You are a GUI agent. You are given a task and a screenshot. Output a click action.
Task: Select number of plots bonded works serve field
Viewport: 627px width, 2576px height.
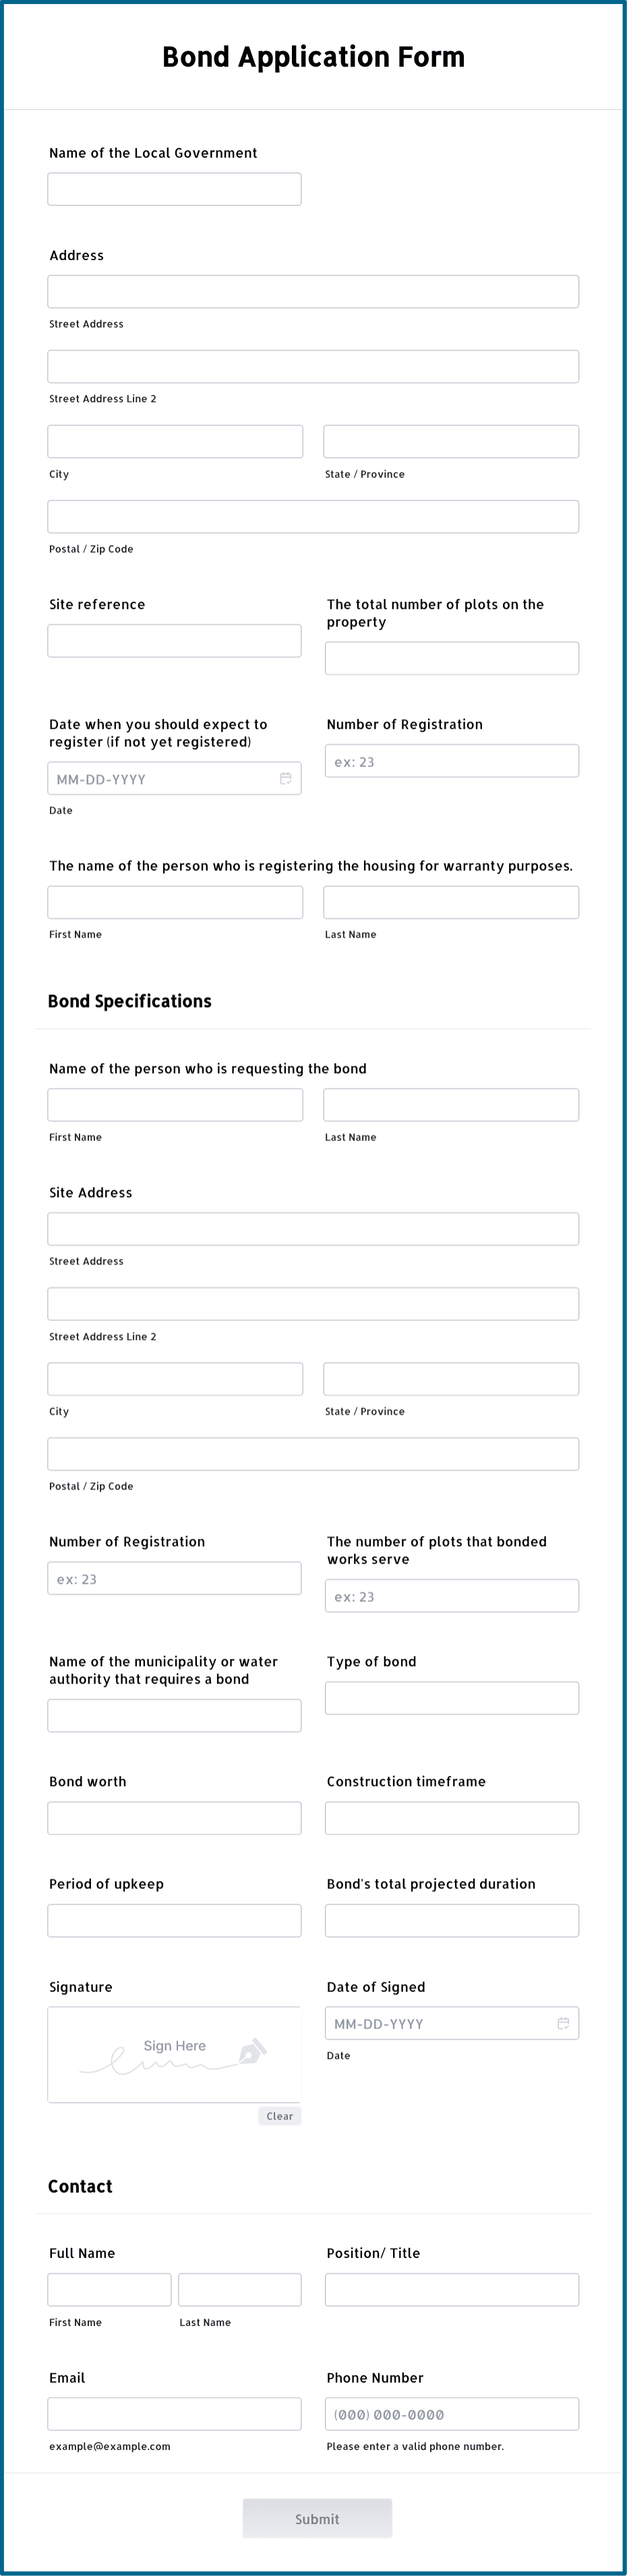tap(452, 1596)
